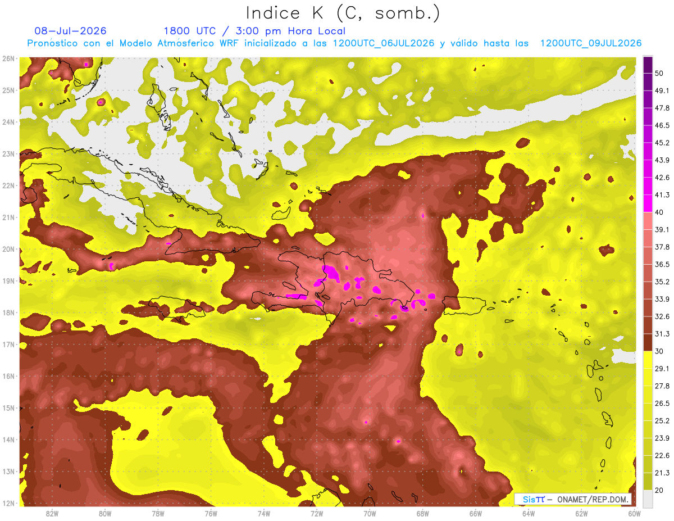Image resolution: width=674 pixels, height=521 pixels.
Task: Pick the magenta swatch between 40 and 41.3
Action: tap(648, 203)
